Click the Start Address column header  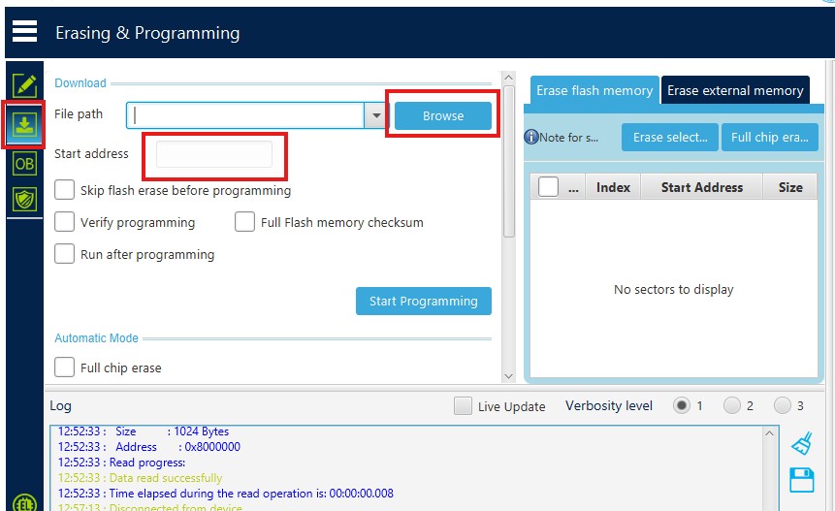(x=702, y=187)
